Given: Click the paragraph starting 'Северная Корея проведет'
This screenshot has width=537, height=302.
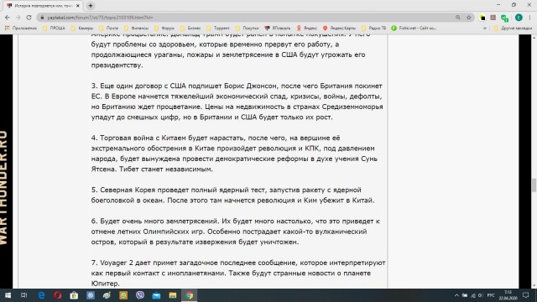Looking at the screenshot, I should point(233,195).
